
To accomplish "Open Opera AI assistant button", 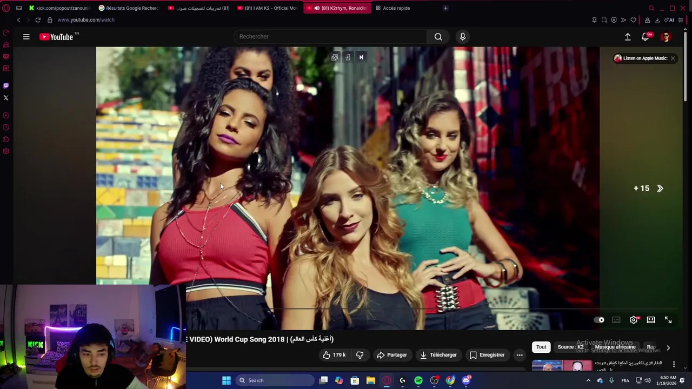I will 669,20.
